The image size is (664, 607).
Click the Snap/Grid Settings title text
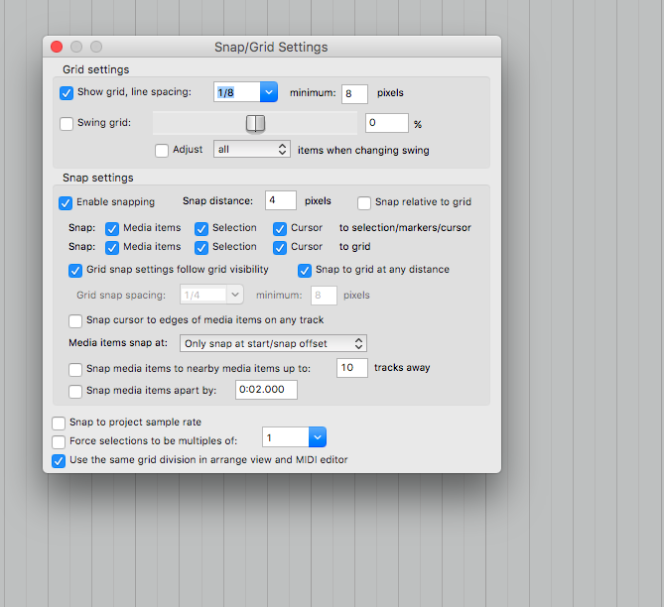pyautogui.click(x=271, y=47)
